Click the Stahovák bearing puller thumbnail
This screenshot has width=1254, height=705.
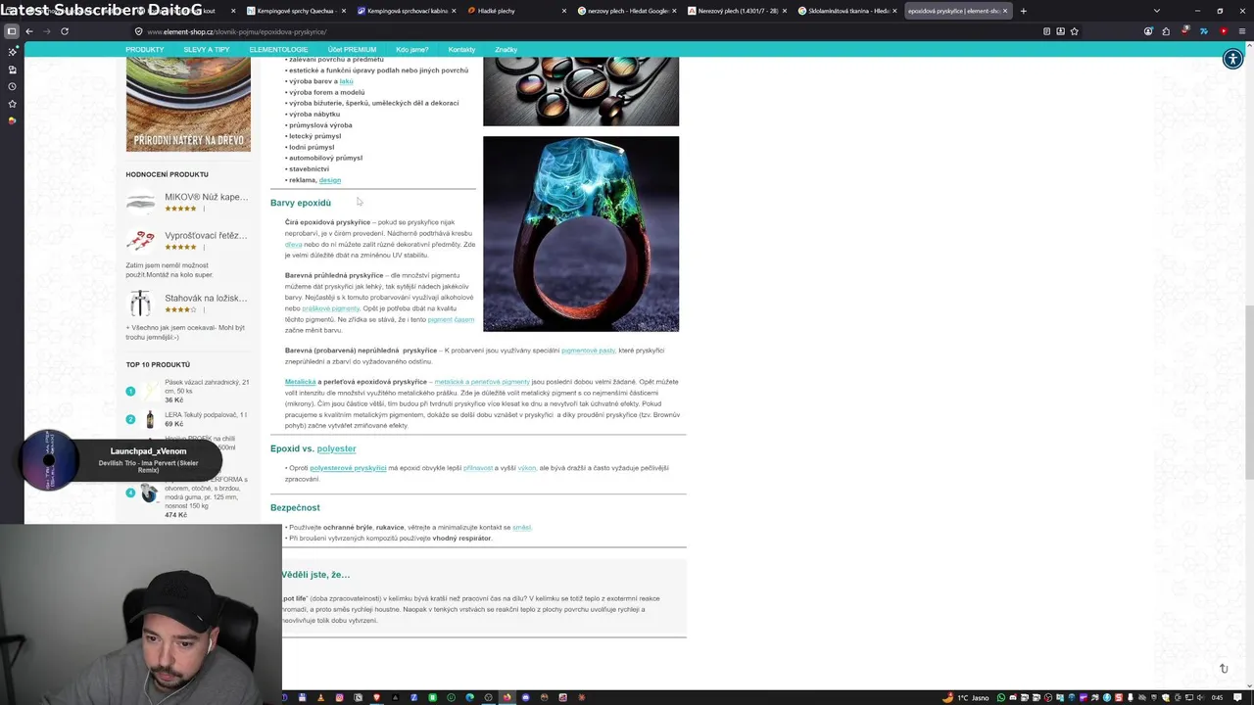coord(141,303)
